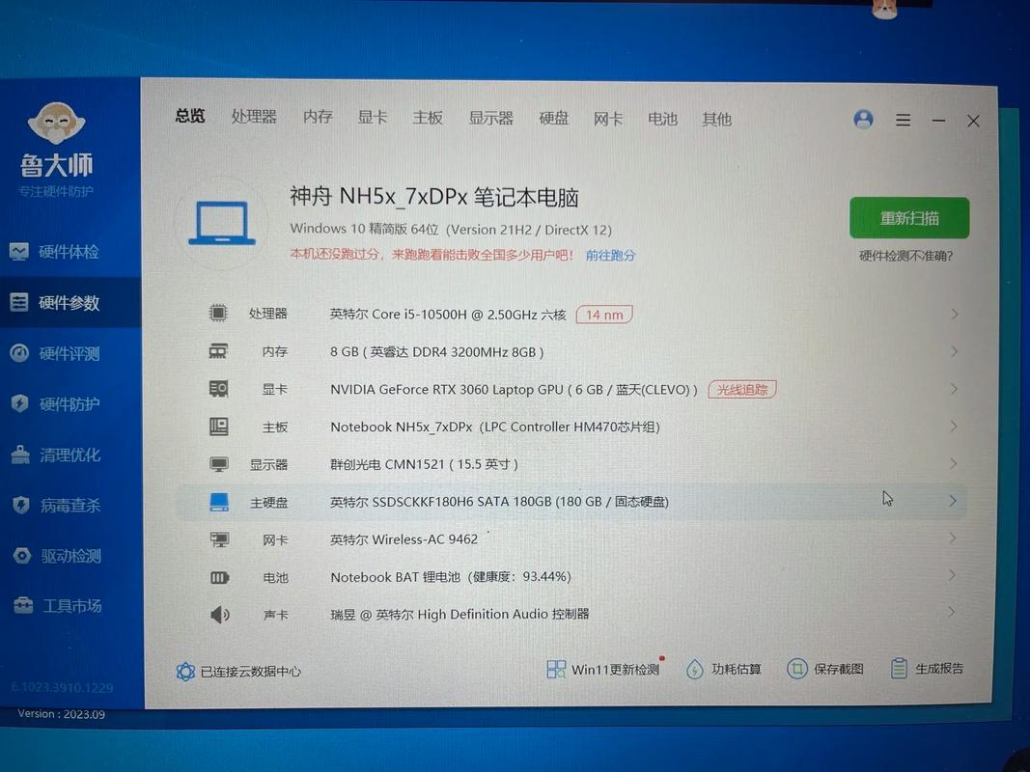The image size is (1030, 772).
Task: Expand the 处理器 row chevron
Action: click(954, 314)
